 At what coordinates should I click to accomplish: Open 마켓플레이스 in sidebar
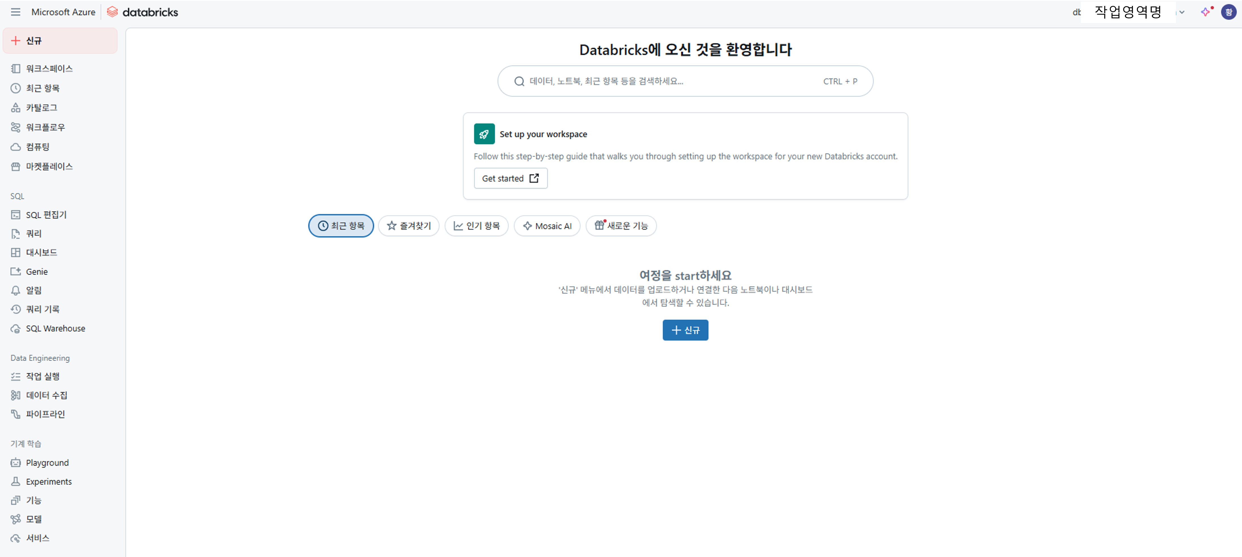(x=60, y=167)
